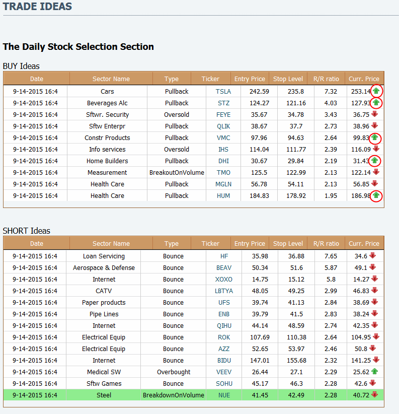Click the red down arrow in IHS row
The height and width of the screenshot is (414, 399).
pyautogui.click(x=376, y=149)
